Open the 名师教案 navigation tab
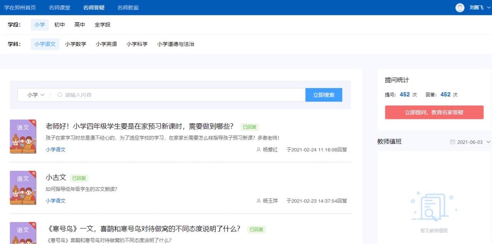492x244 pixels. point(128,8)
